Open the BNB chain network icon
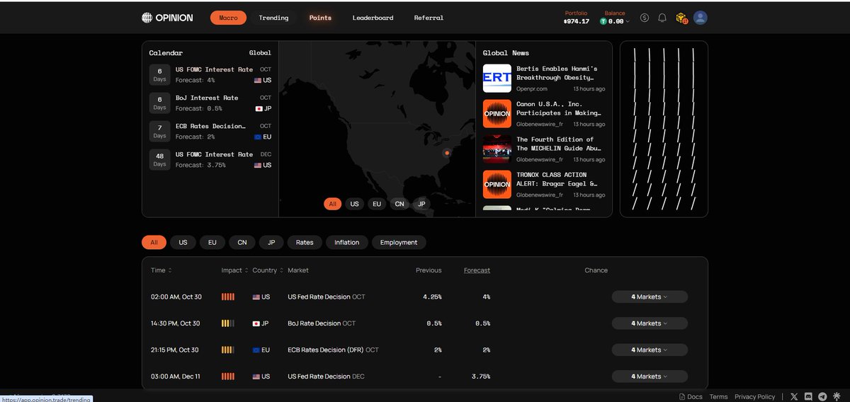The height and width of the screenshot is (402, 850). 681,18
